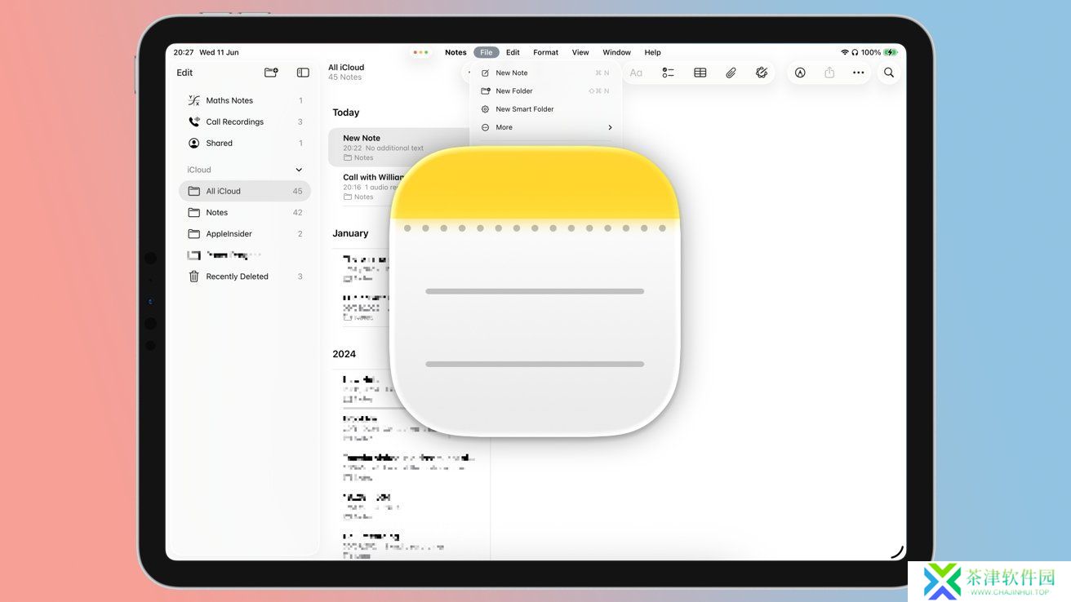The width and height of the screenshot is (1071, 602).
Task: Open the Window menu
Action: pyautogui.click(x=616, y=52)
